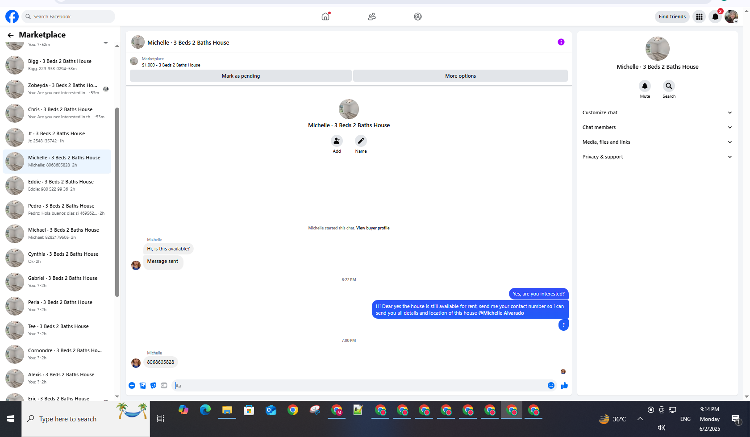This screenshot has height=437, width=750.
Task: Expand Media, files and links section
Action: (657, 142)
